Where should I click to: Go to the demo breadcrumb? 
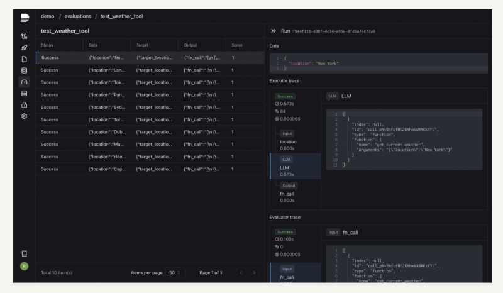[47, 16]
